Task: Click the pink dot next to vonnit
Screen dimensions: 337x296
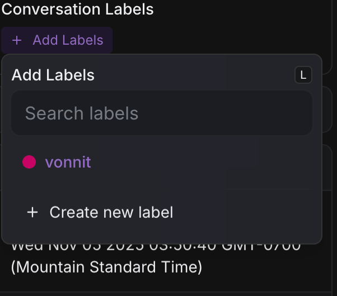Action: 29,162
